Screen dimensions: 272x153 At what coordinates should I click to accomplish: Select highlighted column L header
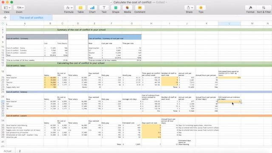(x=229, y=23)
